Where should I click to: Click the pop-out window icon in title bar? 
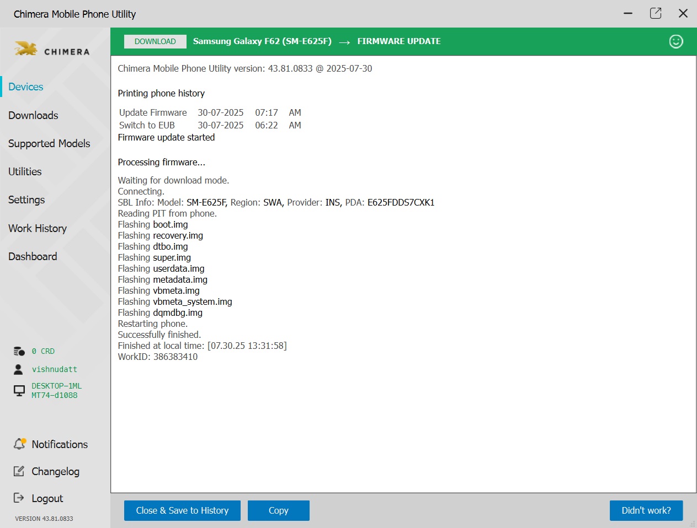pyautogui.click(x=656, y=13)
